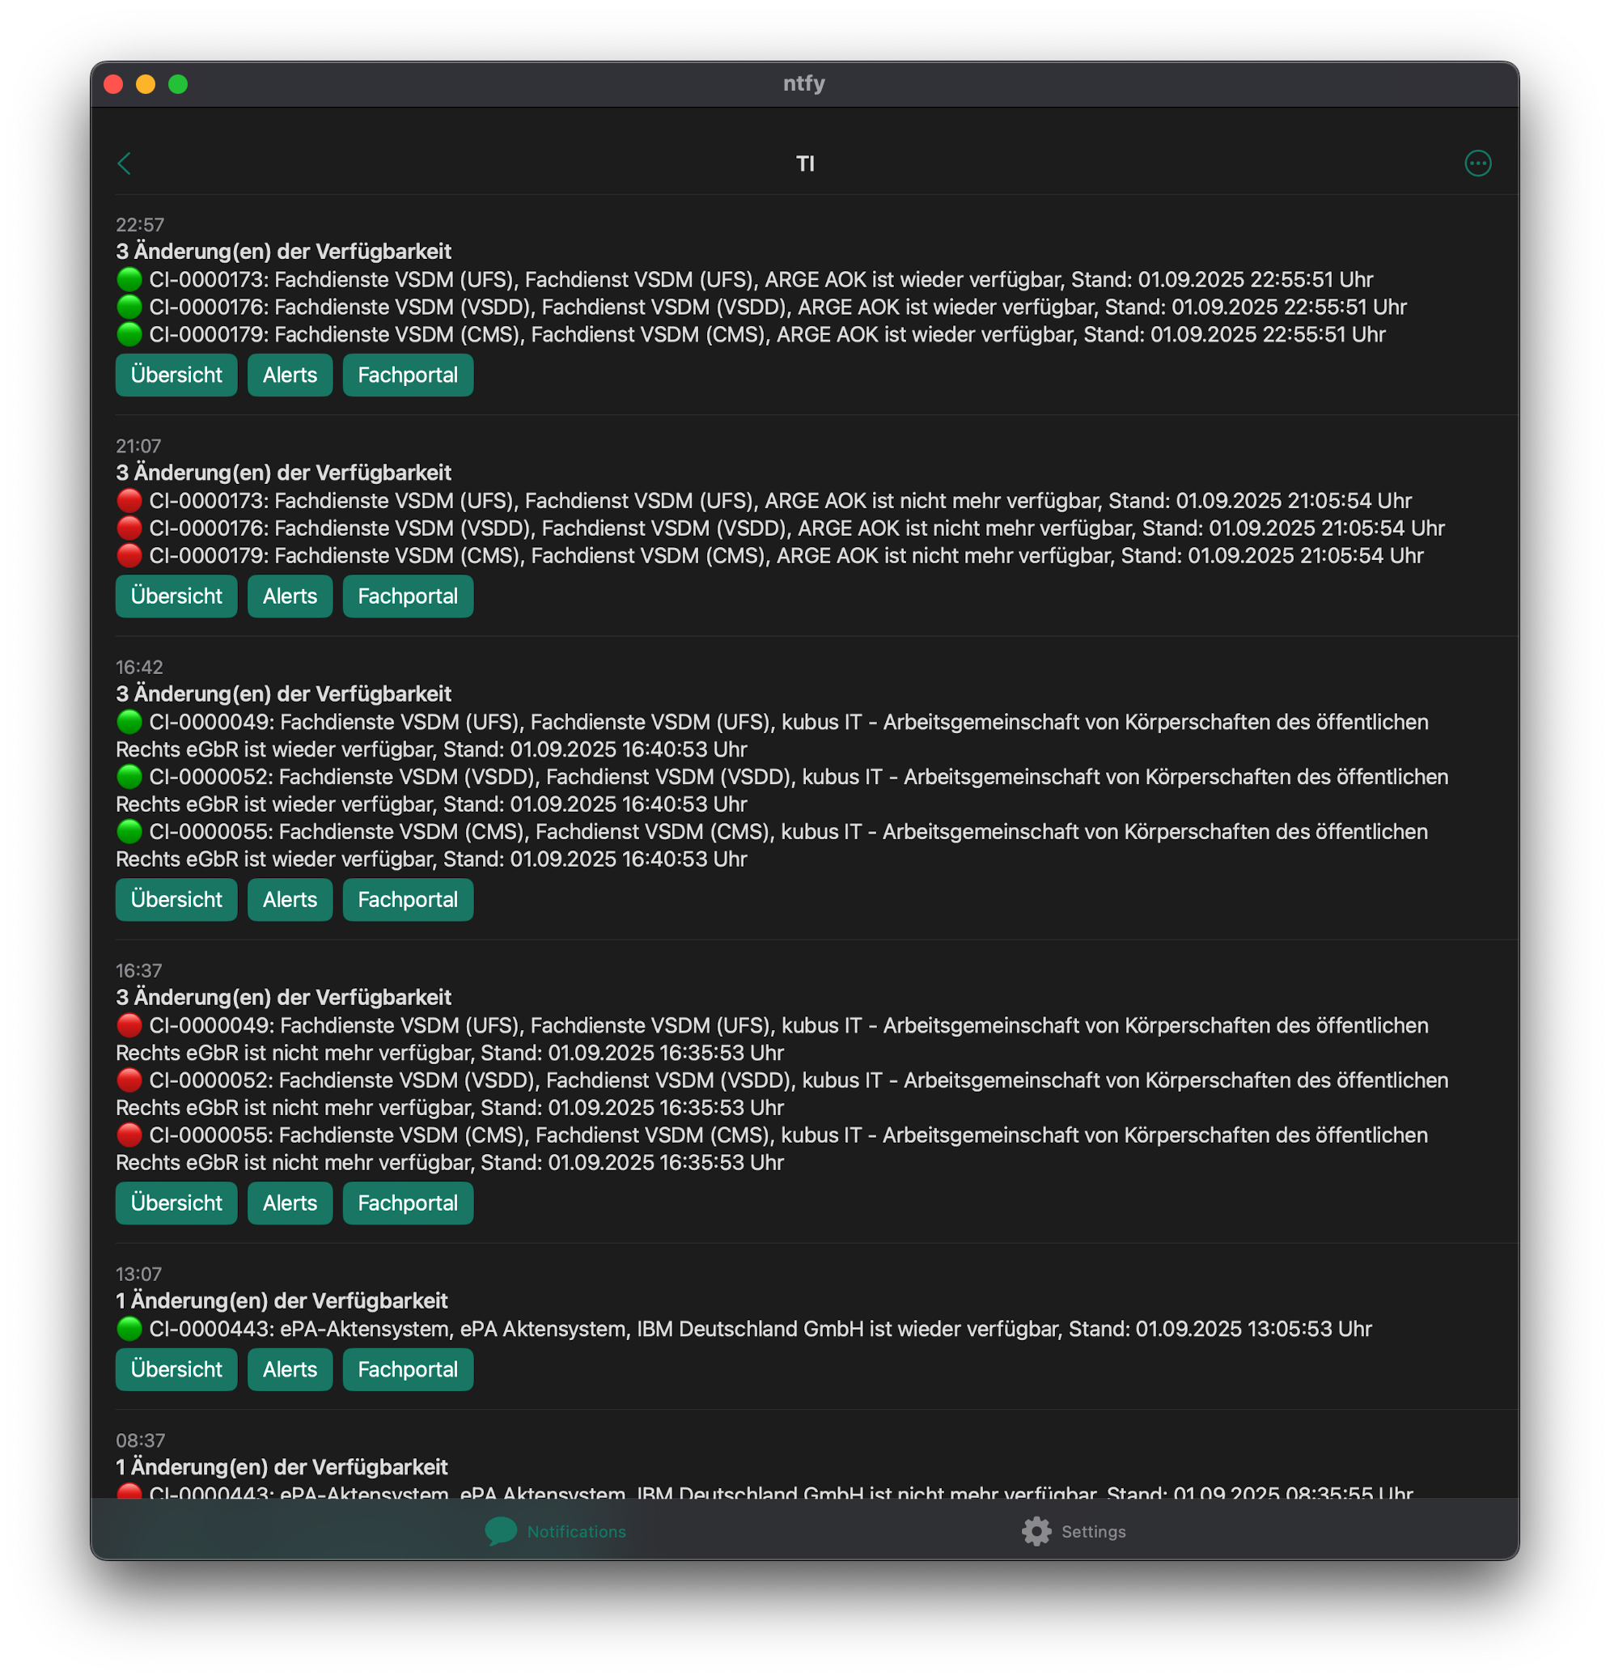Image resolution: width=1610 pixels, height=1680 pixels.
Task: Click the 1 Änderung(en) title at 13:07
Action: click(x=281, y=1300)
